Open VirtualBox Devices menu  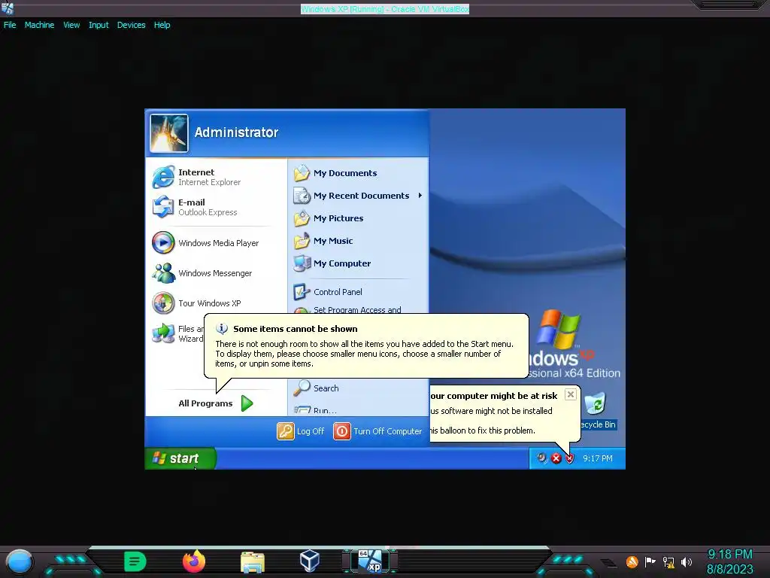point(131,25)
